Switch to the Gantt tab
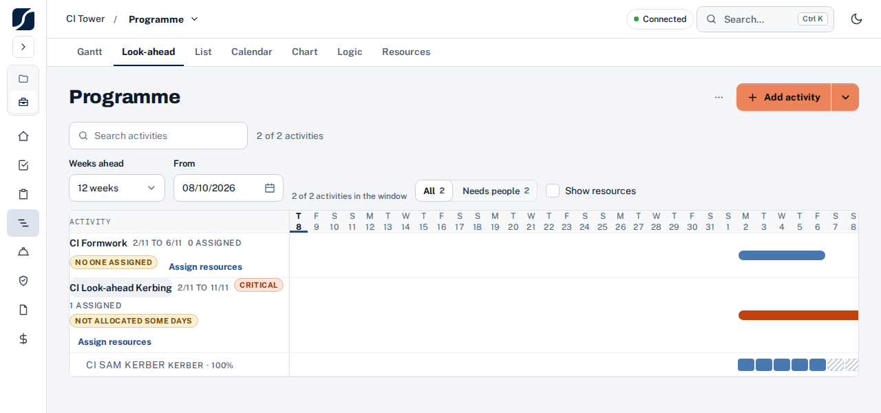 (89, 52)
